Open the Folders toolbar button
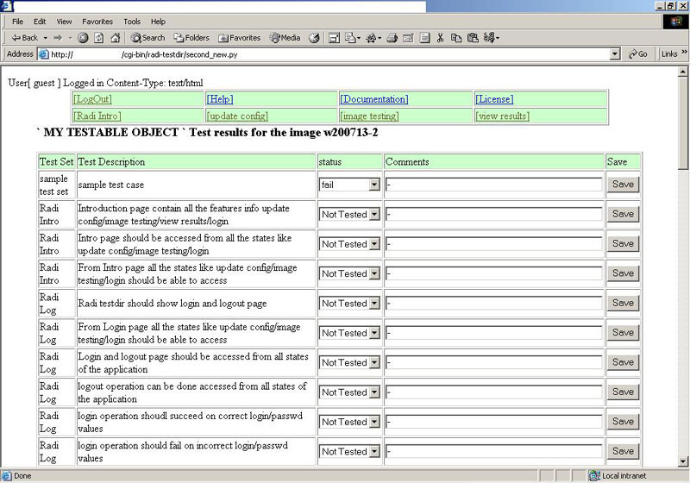Viewport: 690px width, 483px height. (191, 38)
